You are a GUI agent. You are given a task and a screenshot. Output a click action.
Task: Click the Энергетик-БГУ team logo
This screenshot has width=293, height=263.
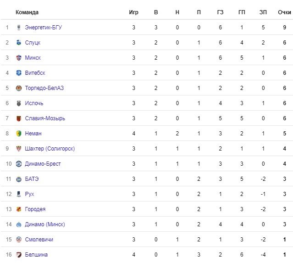click(19, 28)
